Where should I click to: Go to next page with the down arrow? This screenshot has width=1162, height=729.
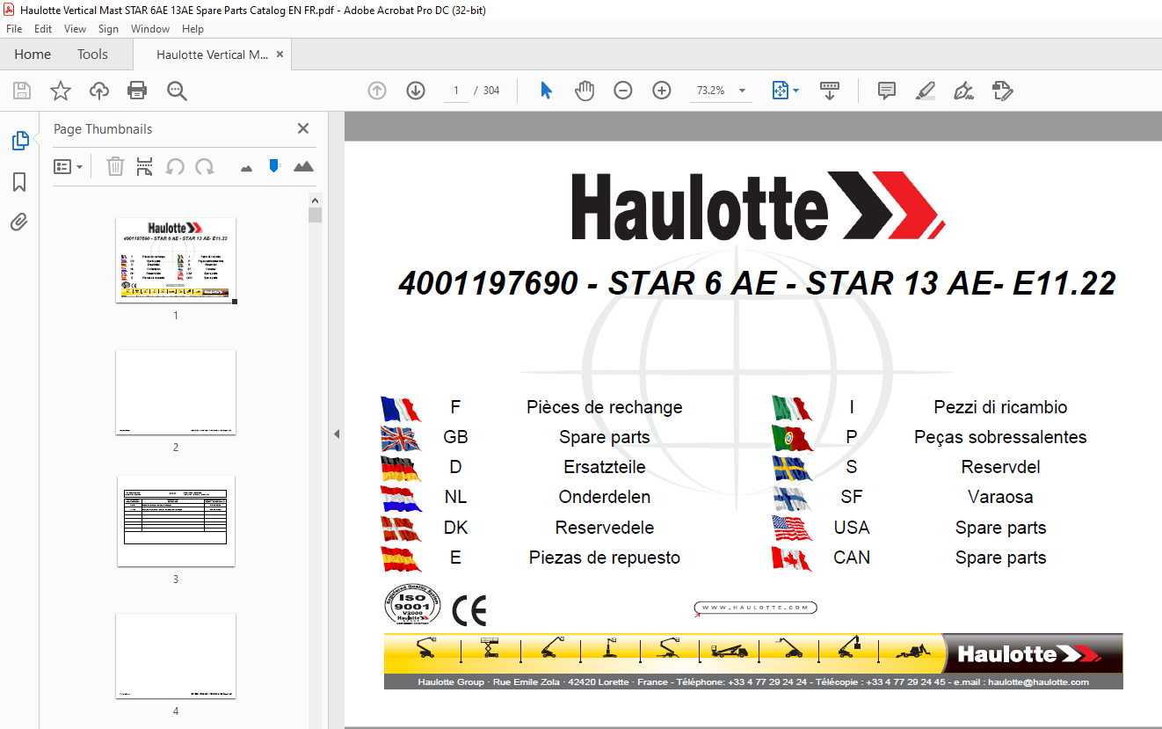tap(416, 91)
